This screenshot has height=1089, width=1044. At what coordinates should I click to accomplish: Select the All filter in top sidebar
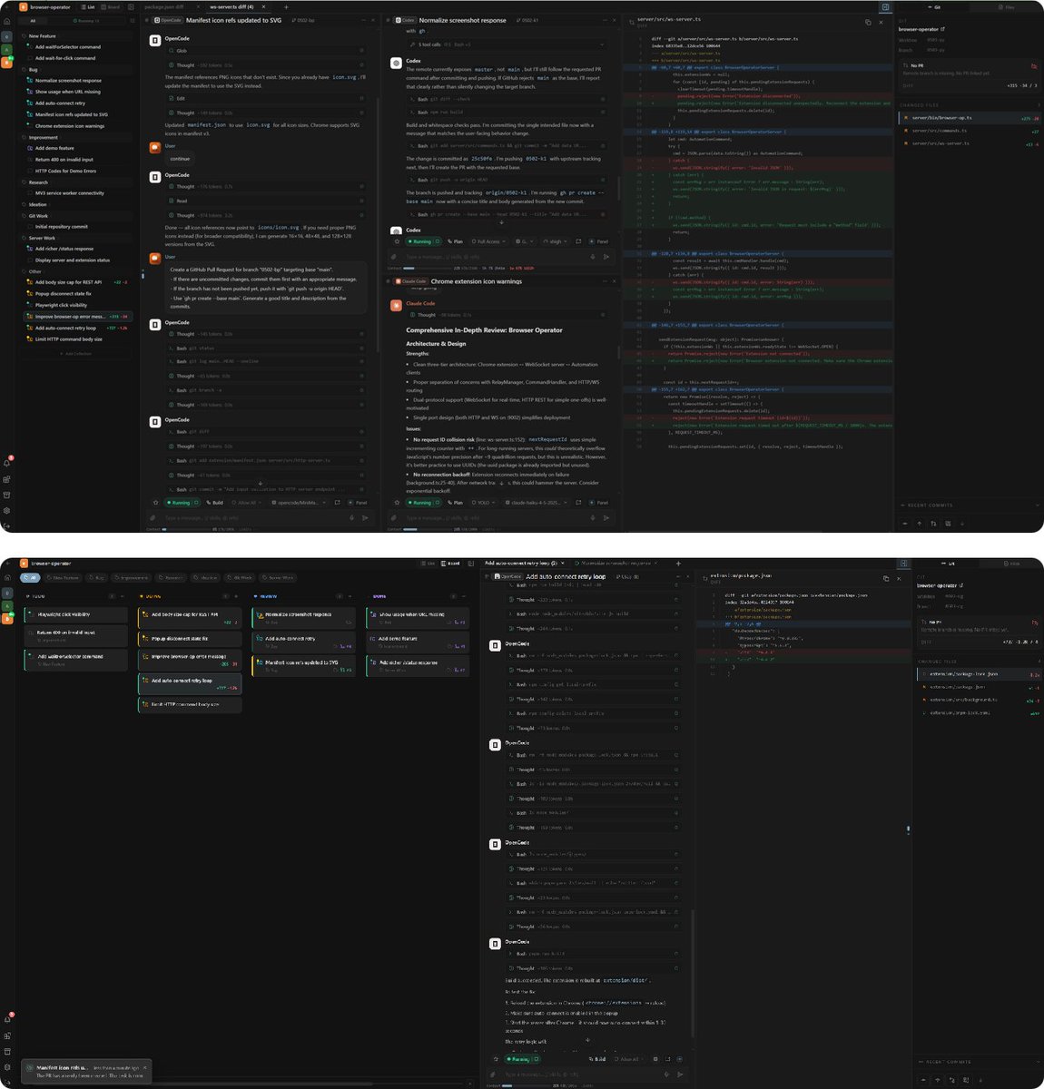pyautogui.click(x=34, y=20)
